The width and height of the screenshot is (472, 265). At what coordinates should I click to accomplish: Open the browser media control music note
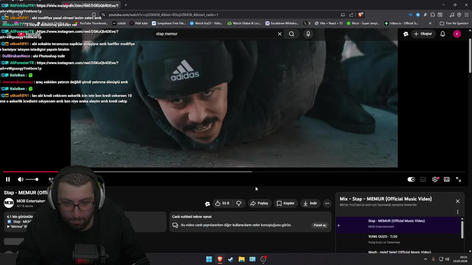coord(452,15)
